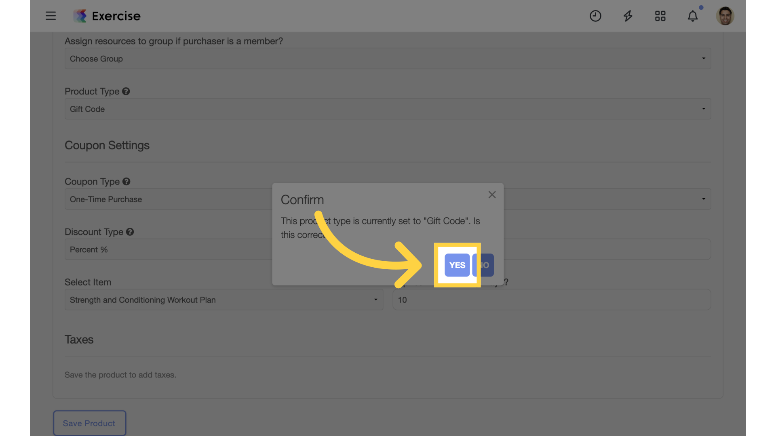This screenshot has width=776, height=436.
Task: Select the lightning bolt icon
Action: [x=628, y=15]
